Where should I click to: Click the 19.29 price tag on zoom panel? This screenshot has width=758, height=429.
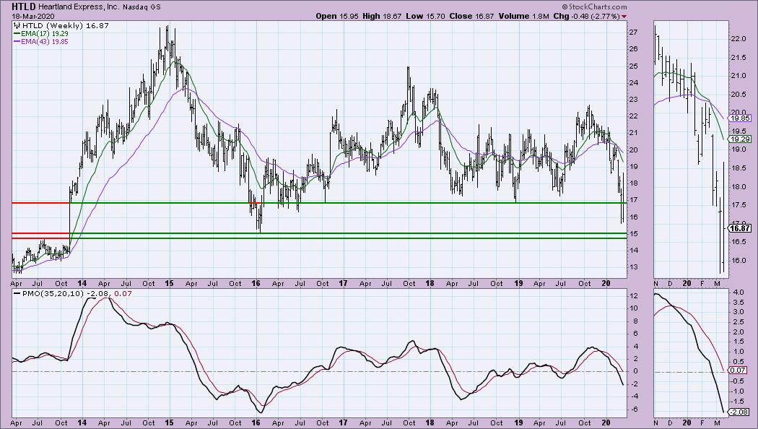tap(740, 139)
